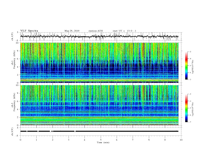Click time axis tick label "0"
Image resolution: width=204 pixels, height=157 pixels.
pos(20,140)
